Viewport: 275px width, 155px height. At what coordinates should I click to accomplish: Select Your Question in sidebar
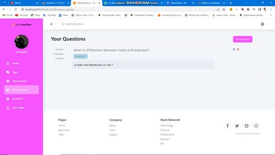point(21,90)
